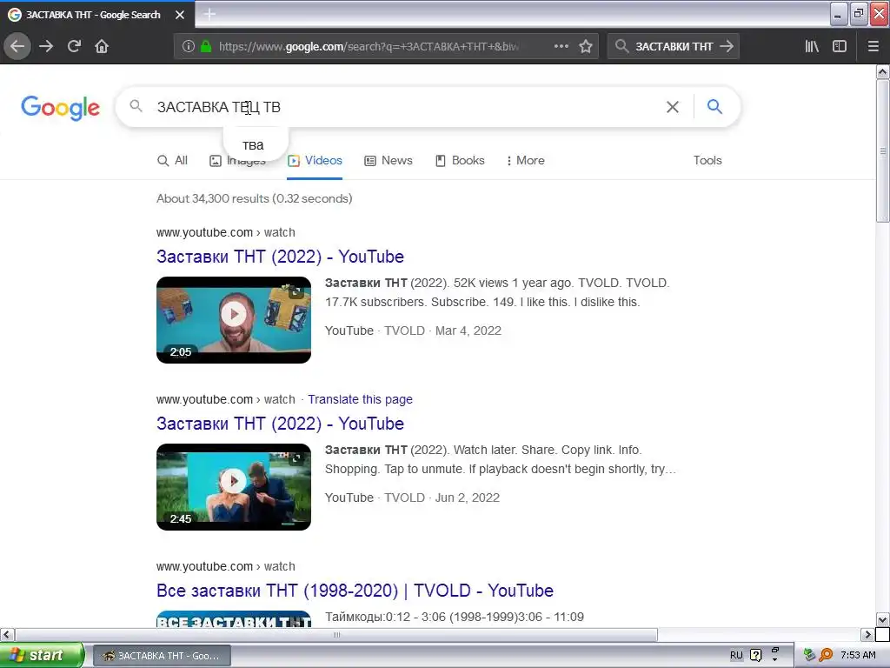Go forward with the browser forward arrow
This screenshot has height=668, width=890.
click(x=46, y=47)
